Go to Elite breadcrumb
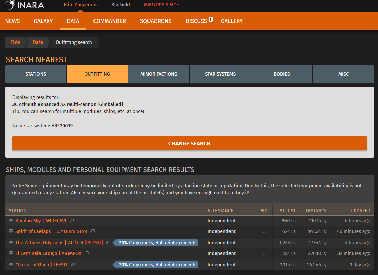 click(16, 42)
